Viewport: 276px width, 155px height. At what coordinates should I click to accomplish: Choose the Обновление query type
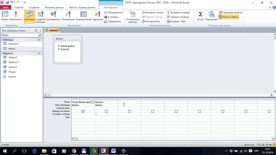tap(68, 16)
